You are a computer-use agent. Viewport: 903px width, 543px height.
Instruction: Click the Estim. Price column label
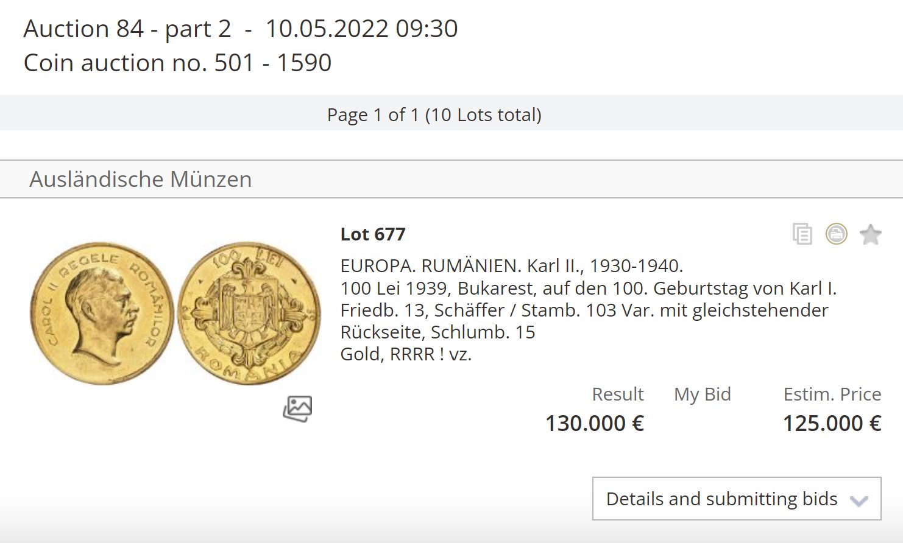click(832, 394)
